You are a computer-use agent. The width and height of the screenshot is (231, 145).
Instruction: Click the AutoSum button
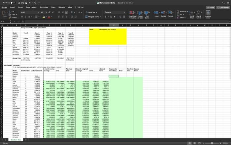point(182,12)
